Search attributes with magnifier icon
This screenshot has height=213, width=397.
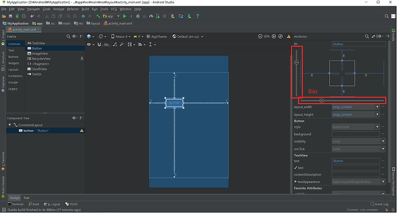tap(367, 36)
